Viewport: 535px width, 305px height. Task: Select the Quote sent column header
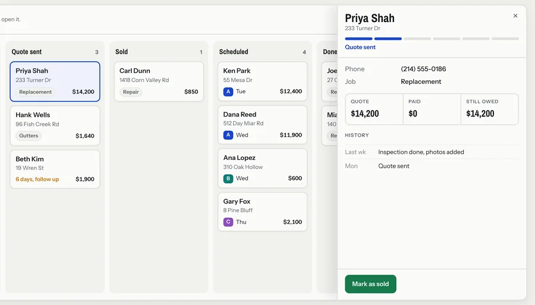tap(27, 52)
